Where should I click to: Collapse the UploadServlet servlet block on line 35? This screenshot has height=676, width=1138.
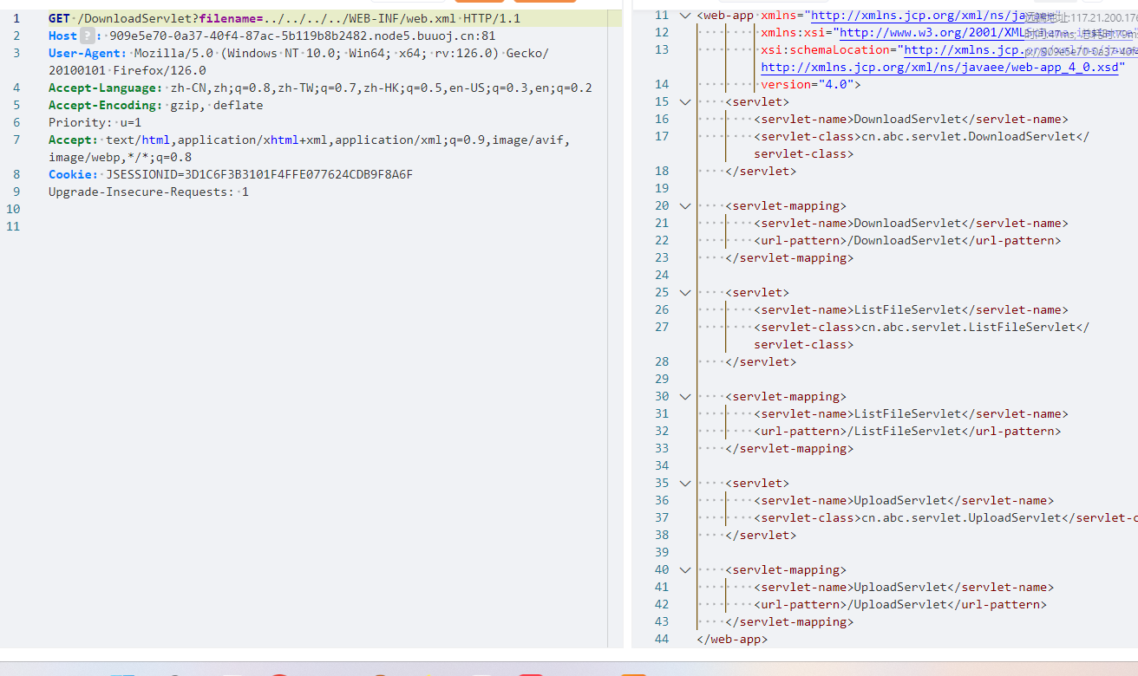click(685, 483)
